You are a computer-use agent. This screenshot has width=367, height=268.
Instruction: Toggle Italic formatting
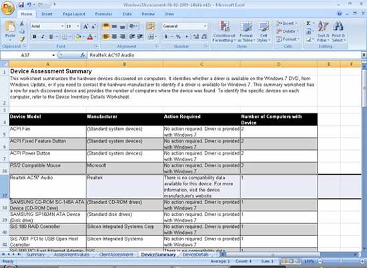(43, 37)
